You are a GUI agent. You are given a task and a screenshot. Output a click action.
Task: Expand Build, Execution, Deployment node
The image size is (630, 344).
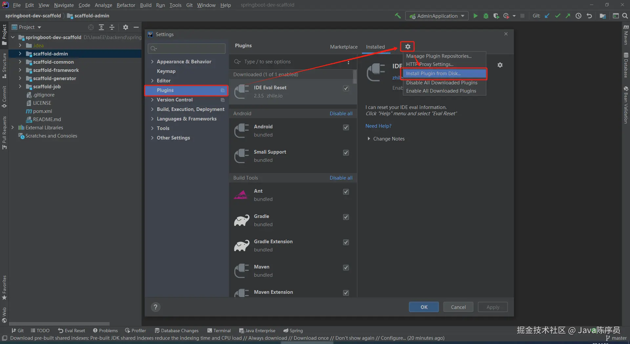pos(152,109)
